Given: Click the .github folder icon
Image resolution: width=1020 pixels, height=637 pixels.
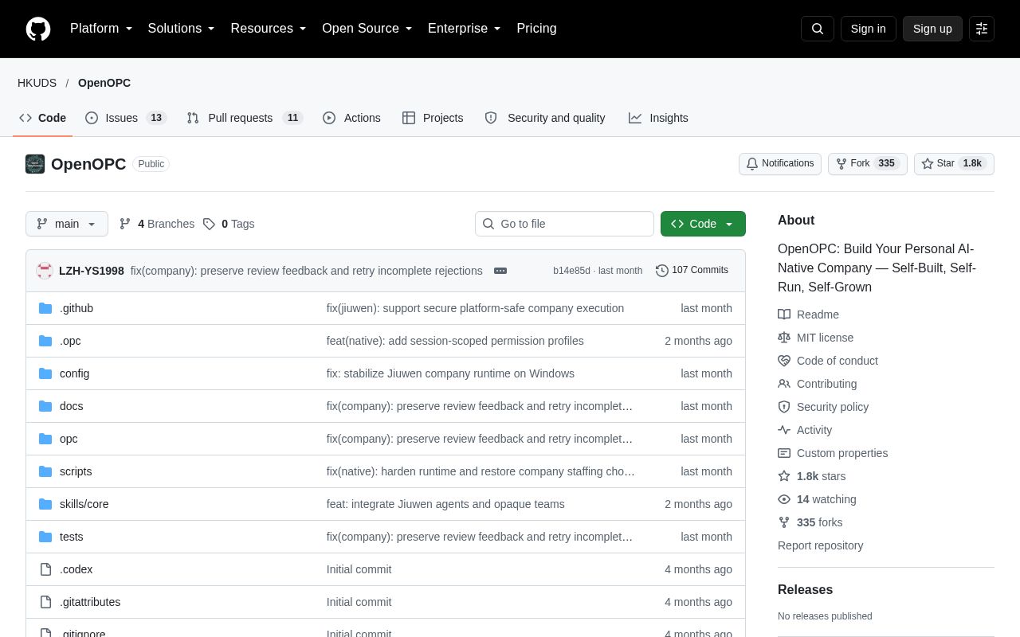Looking at the screenshot, I should point(45,308).
